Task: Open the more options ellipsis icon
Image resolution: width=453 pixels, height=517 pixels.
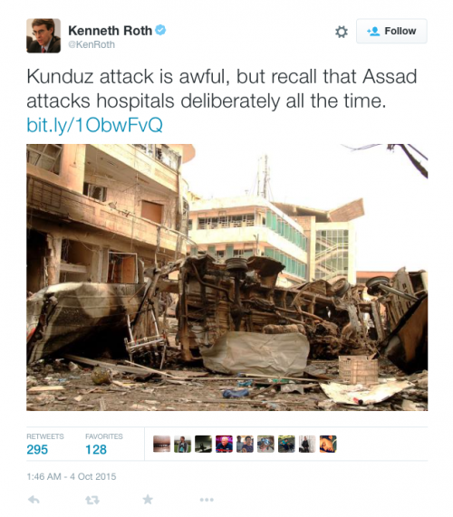Action: coord(207,500)
